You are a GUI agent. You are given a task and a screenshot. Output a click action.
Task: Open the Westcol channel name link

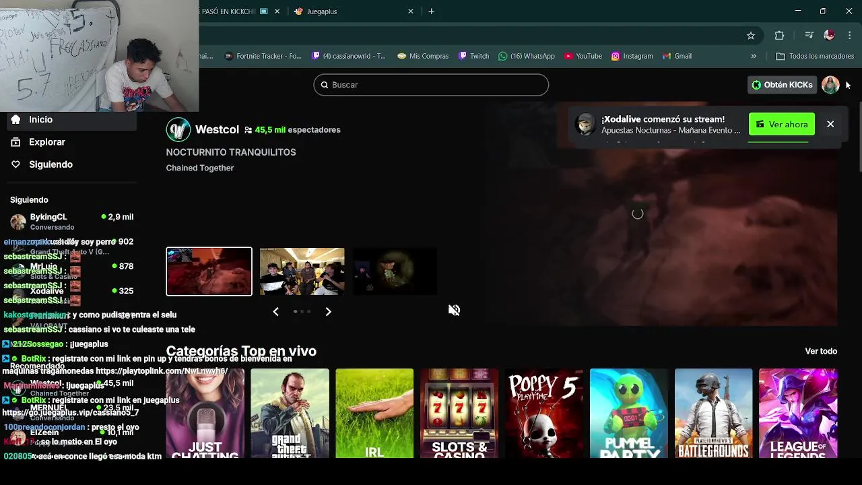tap(217, 130)
